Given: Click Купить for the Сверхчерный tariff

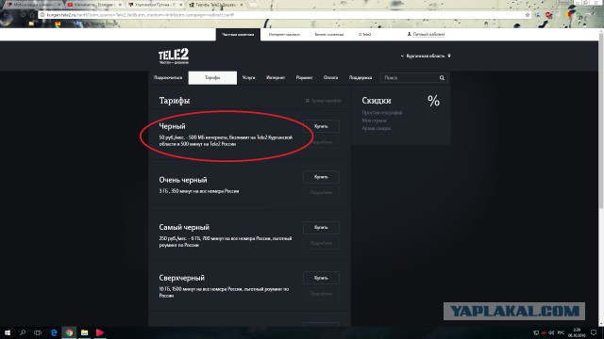Looking at the screenshot, I should pyautogui.click(x=321, y=278).
